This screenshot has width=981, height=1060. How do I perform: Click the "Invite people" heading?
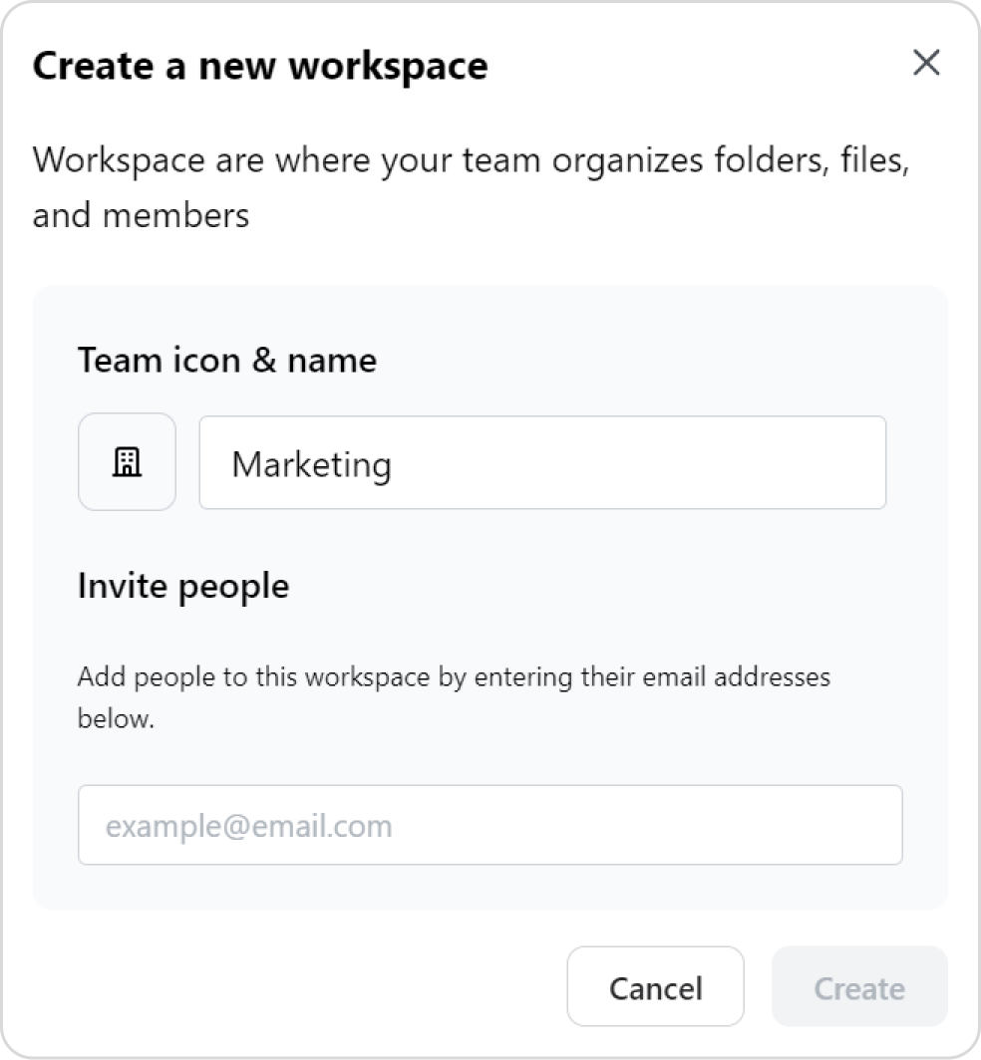(183, 585)
